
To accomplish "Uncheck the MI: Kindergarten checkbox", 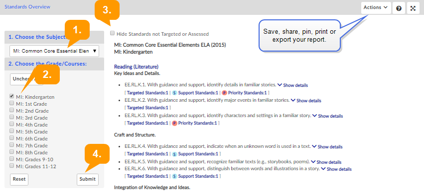I will click(11, 96).
